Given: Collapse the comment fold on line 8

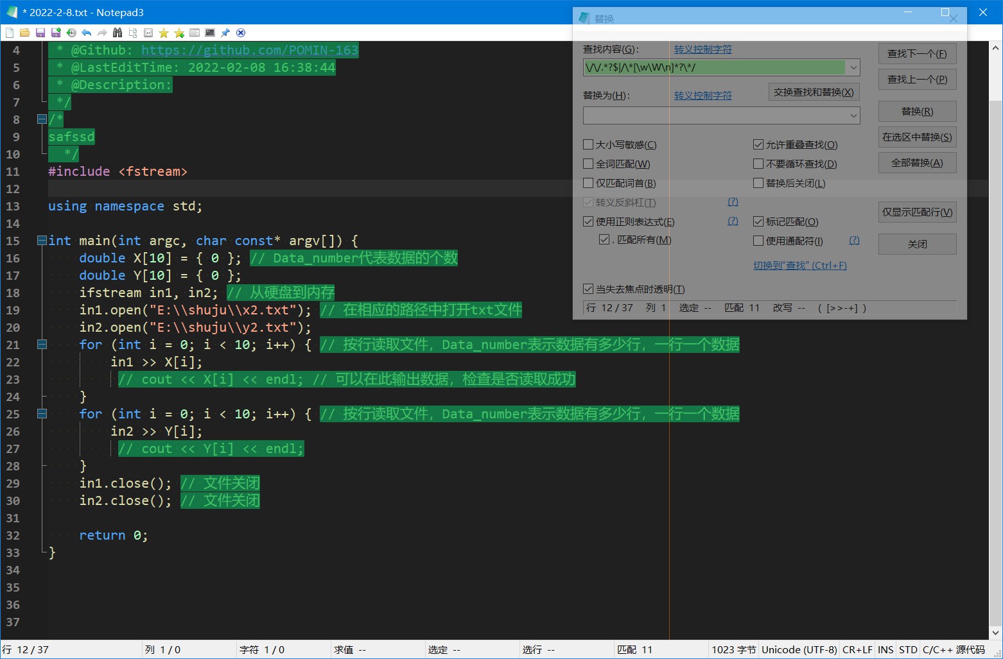Looking at the screenshot, I should [x=42, y=119].
